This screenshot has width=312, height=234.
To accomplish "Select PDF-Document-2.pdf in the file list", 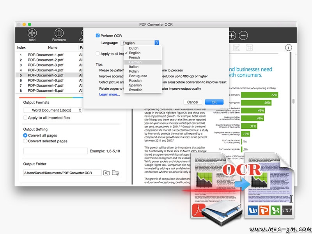I will [x=50, y=60].
